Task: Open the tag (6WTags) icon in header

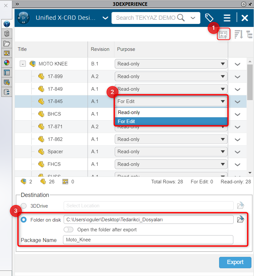Action: click(x=209, y=18)
